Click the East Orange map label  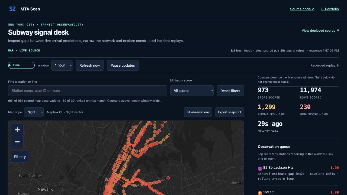point(30,176)
